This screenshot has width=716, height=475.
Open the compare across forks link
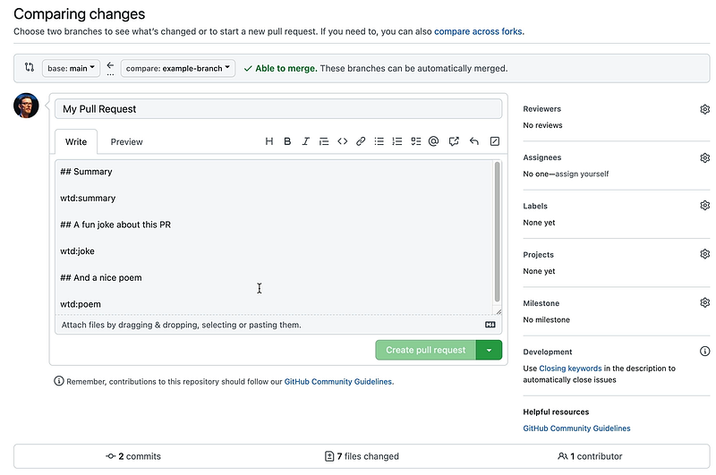478,31
